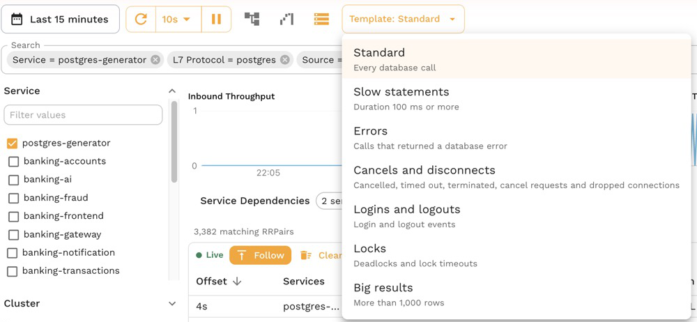This screenshot has height=322, width=697.
Task: Choose the Locks template
Action: [516, 255]
